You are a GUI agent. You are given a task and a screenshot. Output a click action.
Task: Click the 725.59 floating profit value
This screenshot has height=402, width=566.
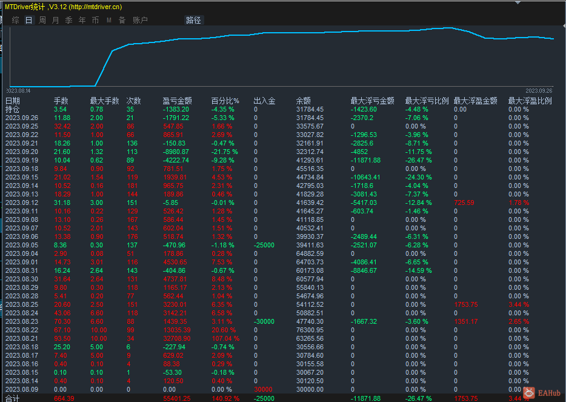(x=464, y=203)
